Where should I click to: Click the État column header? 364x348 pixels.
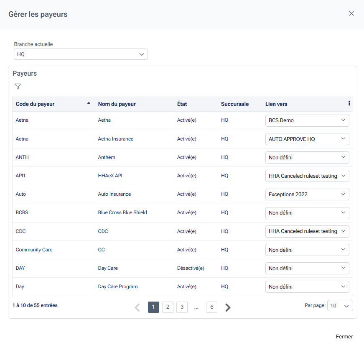[182, 104]
